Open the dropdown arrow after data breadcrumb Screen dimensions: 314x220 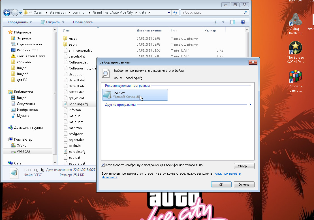[149, 12]
